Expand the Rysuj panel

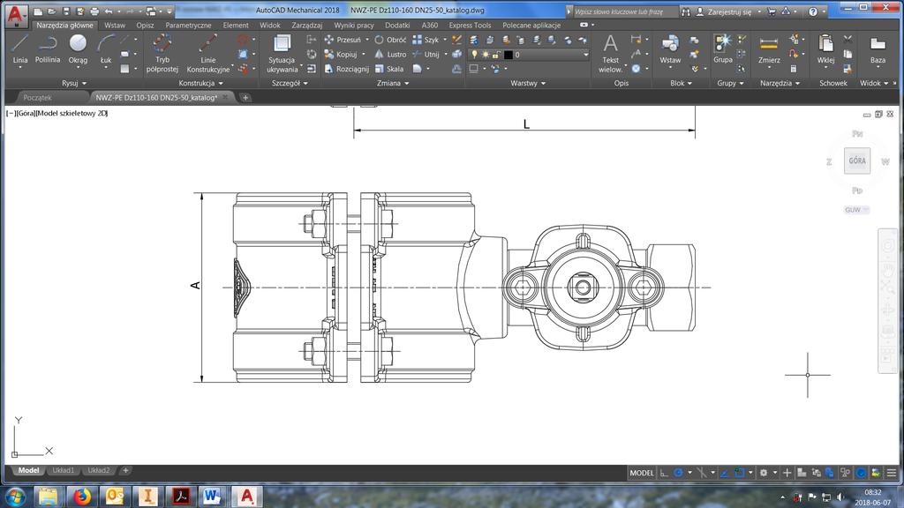coord(74,83)
